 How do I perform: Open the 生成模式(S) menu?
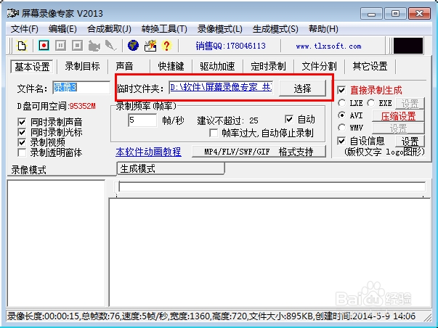(275, 29)
